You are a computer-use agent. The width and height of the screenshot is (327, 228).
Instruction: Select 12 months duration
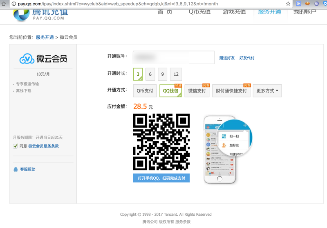tap(176, 74)
